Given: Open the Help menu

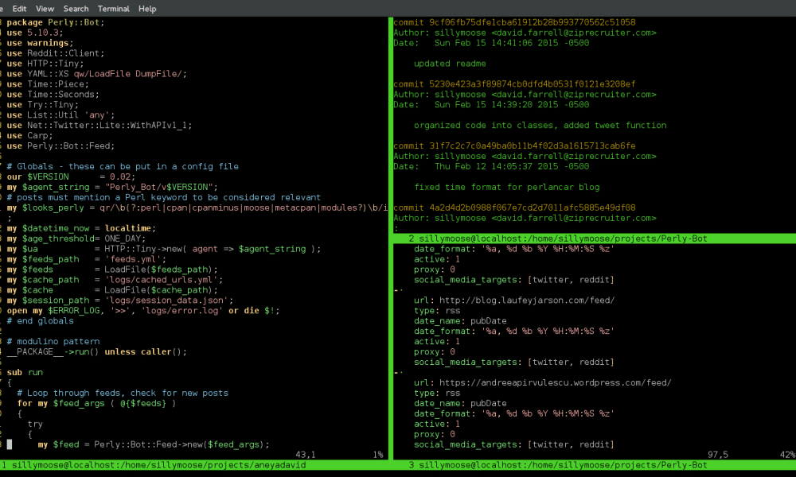Looking at the screenshot, I should [x=147, y=9].
